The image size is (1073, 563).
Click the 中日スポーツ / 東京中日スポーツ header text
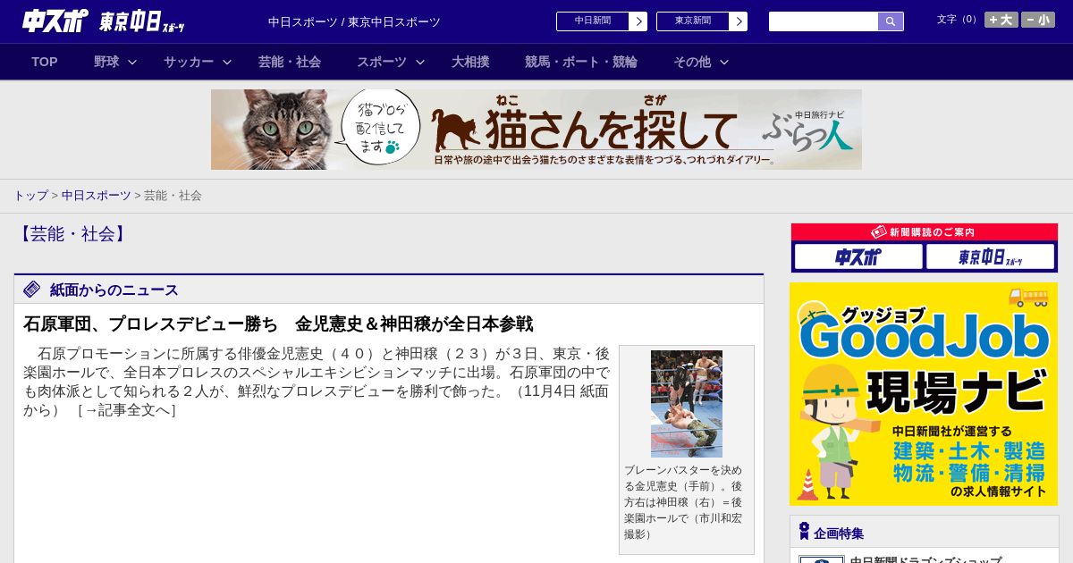tap(354, 22)
